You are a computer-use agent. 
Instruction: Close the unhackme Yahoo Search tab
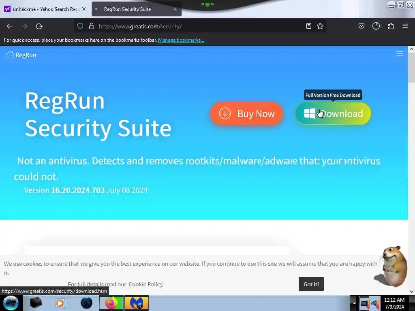click(84, 9)
